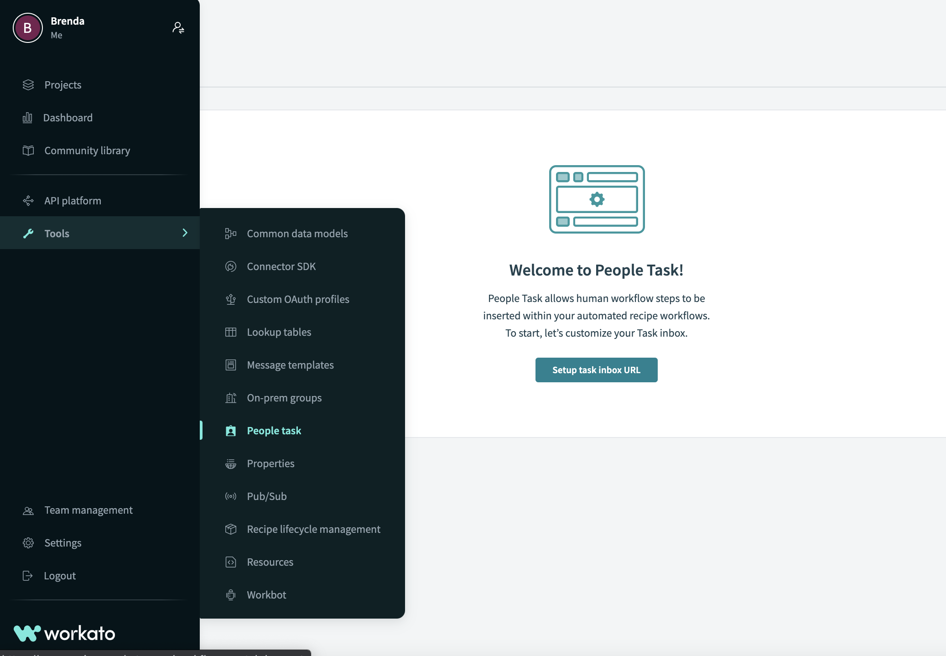The width and height of the screenshot is (946, 656).
Task: Select Community library menu item
Action: pyautogui.click(x=87, y=150)
